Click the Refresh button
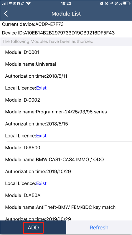The image size is (132, 235). pyautogui.click(x=99, y=228)
